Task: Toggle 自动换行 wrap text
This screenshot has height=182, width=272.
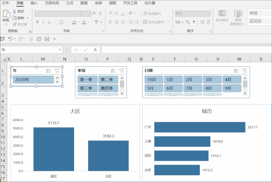Action: pos(152,14)
